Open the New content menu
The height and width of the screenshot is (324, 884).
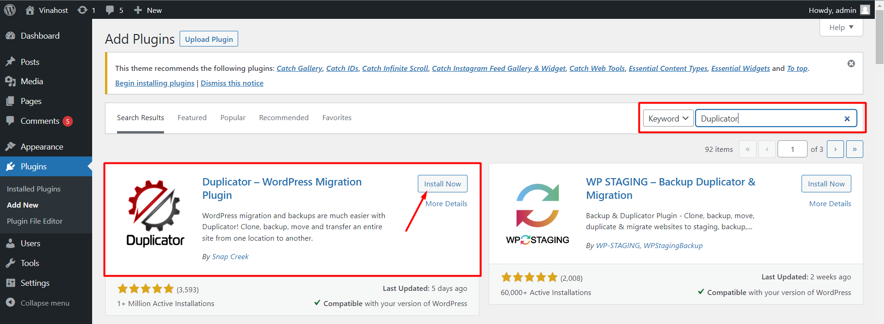point(148,10)
